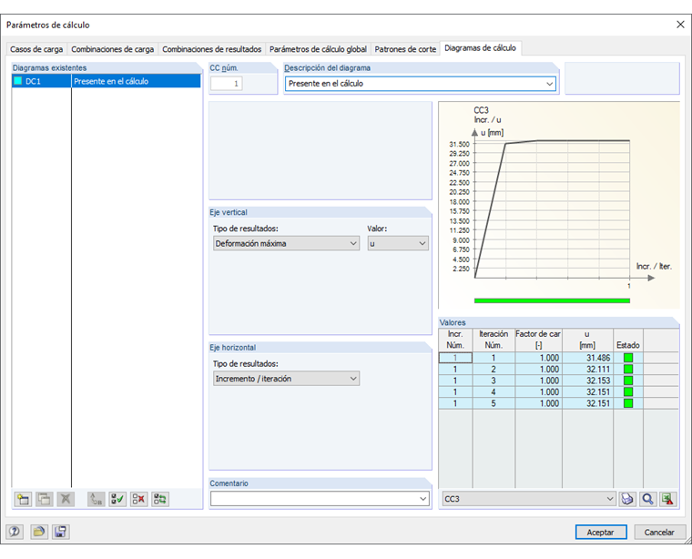The width and height of the screenshot is (692, 559).
Task: Select the DC1 diagram row
Action: coord(107,81)
